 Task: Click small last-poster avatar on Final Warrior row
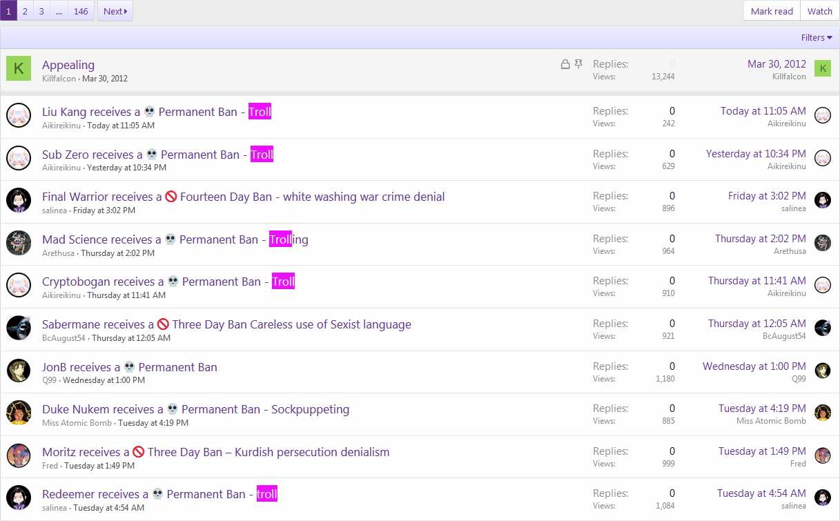click(x=823, y=200)
